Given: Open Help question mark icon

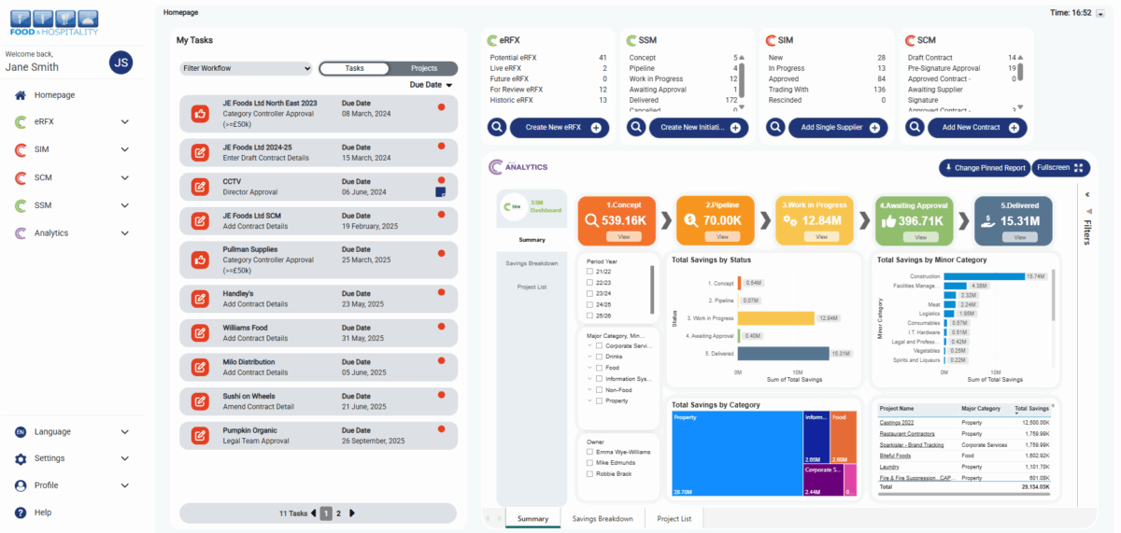Looking at the screenshot, I should click(21, 512).
